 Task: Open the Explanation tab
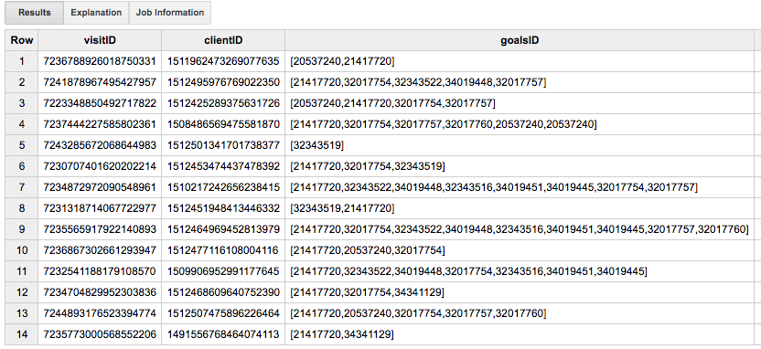click(x=96, y=13)
